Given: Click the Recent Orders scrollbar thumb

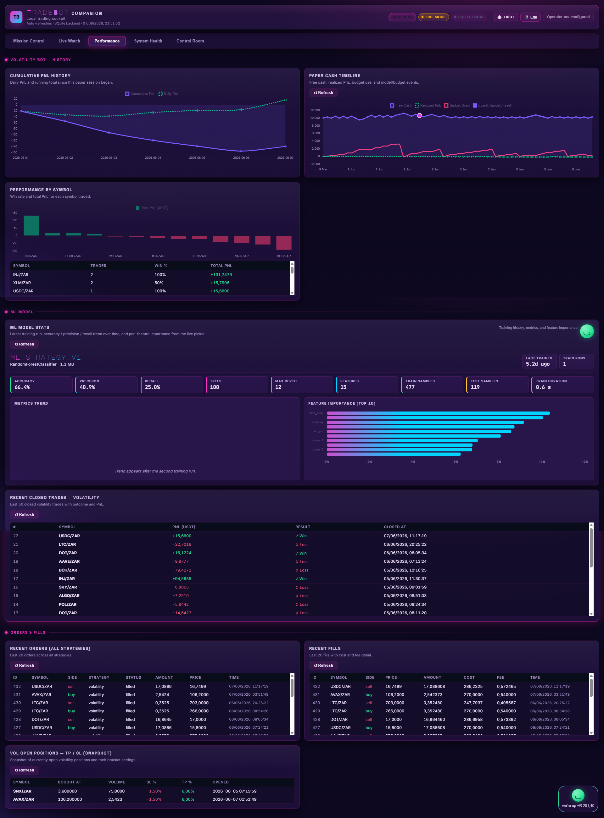Looking at the screenshot, I should point(292,688).
